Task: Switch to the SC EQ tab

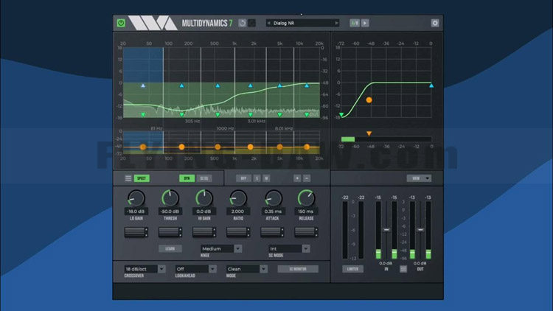Action: click(204, 178)
